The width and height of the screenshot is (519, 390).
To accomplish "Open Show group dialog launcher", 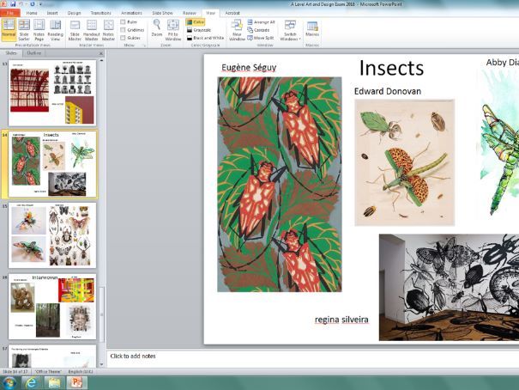I will pos(145,46).
